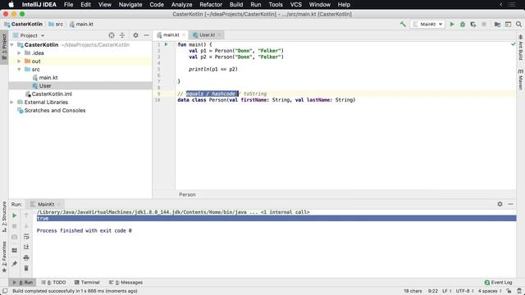Open the TODO tool window
Viewport: 525px width, 295px height.
[x=53, y=282]
